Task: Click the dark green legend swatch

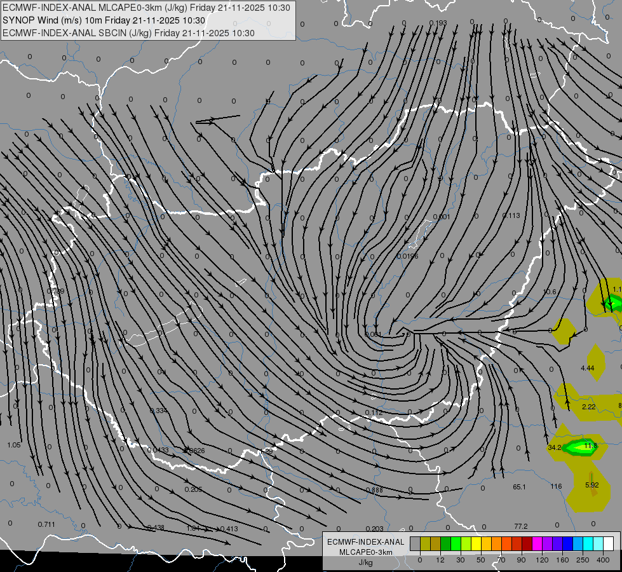Action: pyautogui.click(x=446, y=543)
